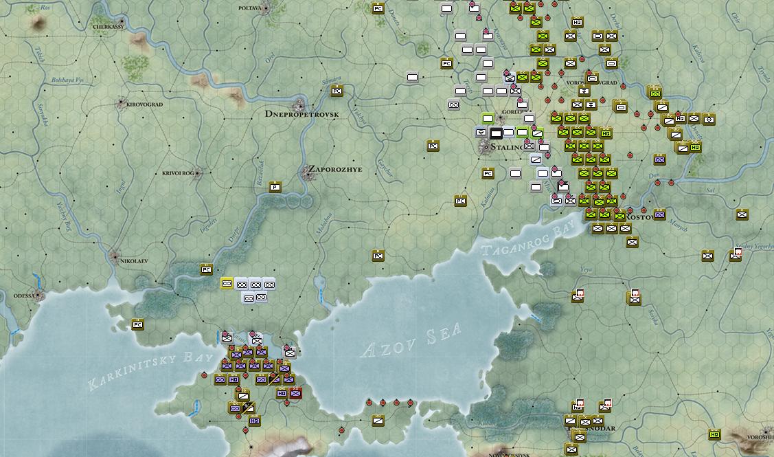
Task: Select the purple HQ at Crimea's southern tip
Action: pos(254,421)
